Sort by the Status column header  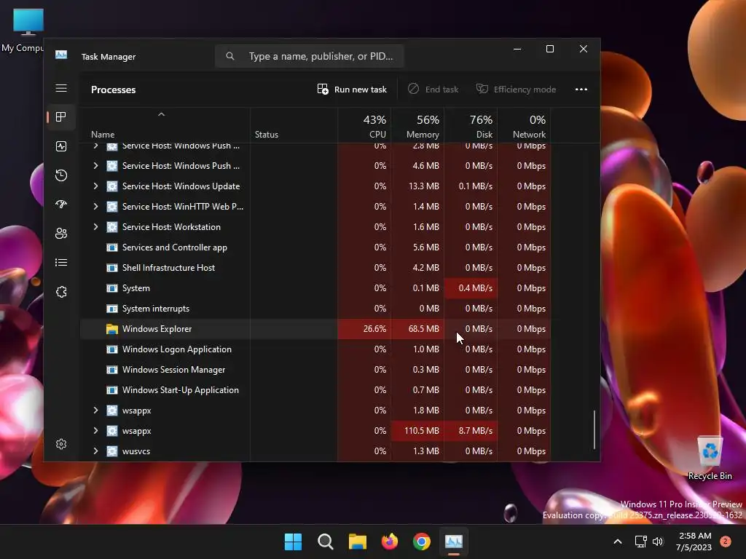tap(294, 125)
